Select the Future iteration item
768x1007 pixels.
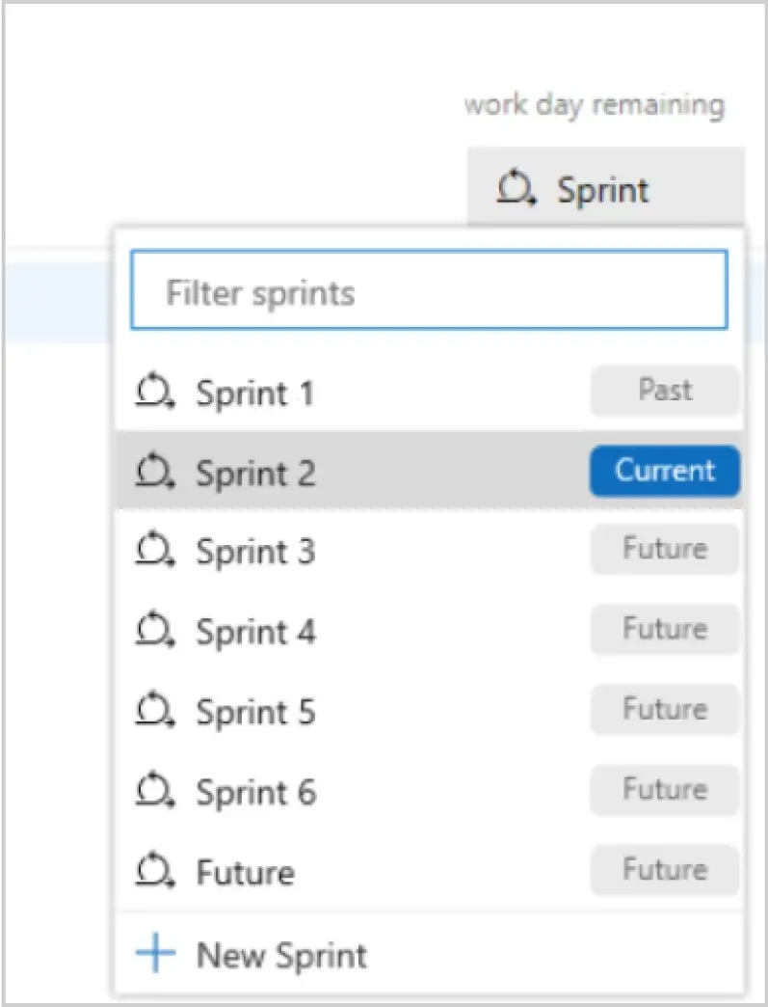tap(246, 872)
